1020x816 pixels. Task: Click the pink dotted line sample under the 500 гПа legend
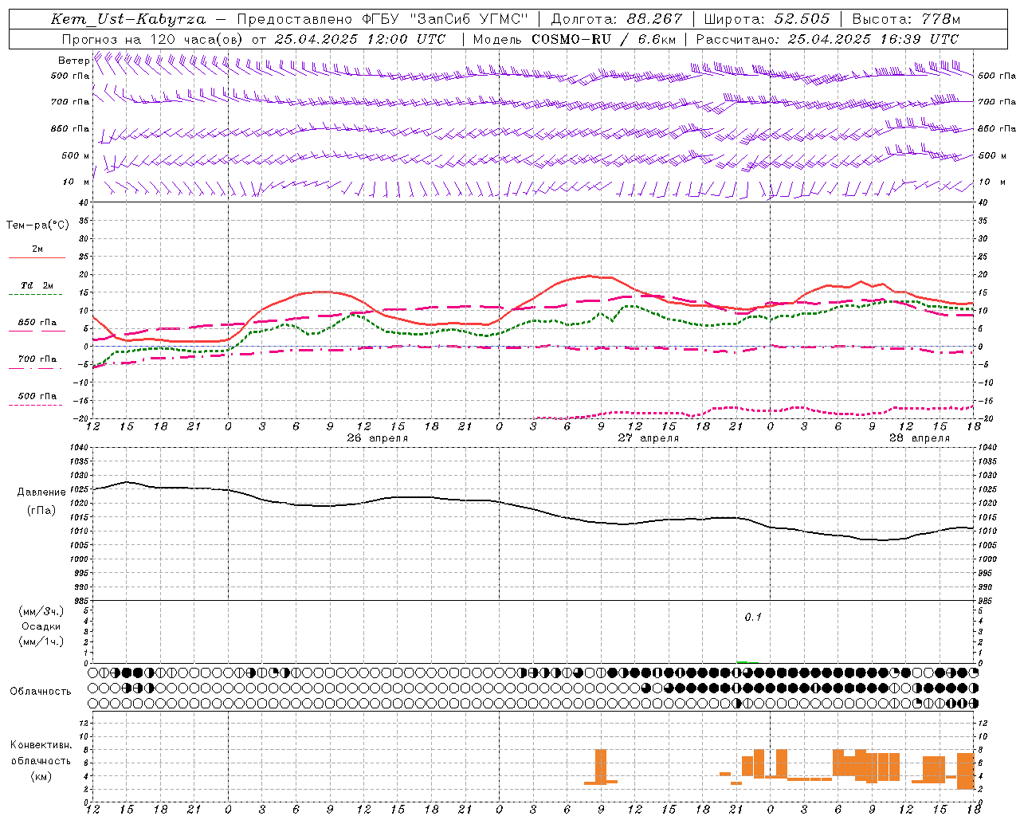(x=37, y=405)
